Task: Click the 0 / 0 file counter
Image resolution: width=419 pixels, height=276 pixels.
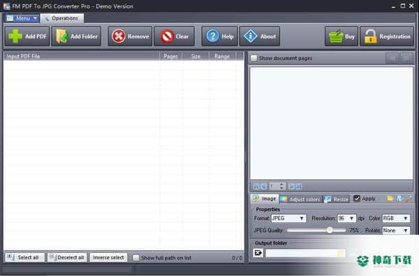Action: point(237,258)
